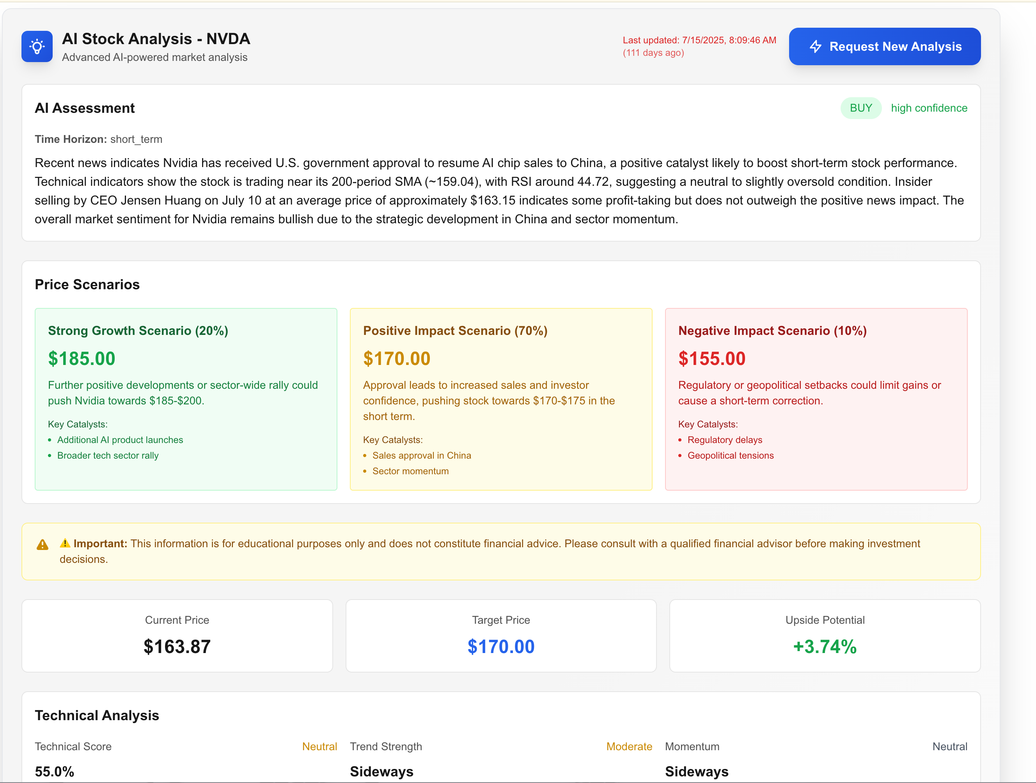Click the Target Price $170.00 value
The height and width of the screenshot is (783, 1036).
coord(501,647)
